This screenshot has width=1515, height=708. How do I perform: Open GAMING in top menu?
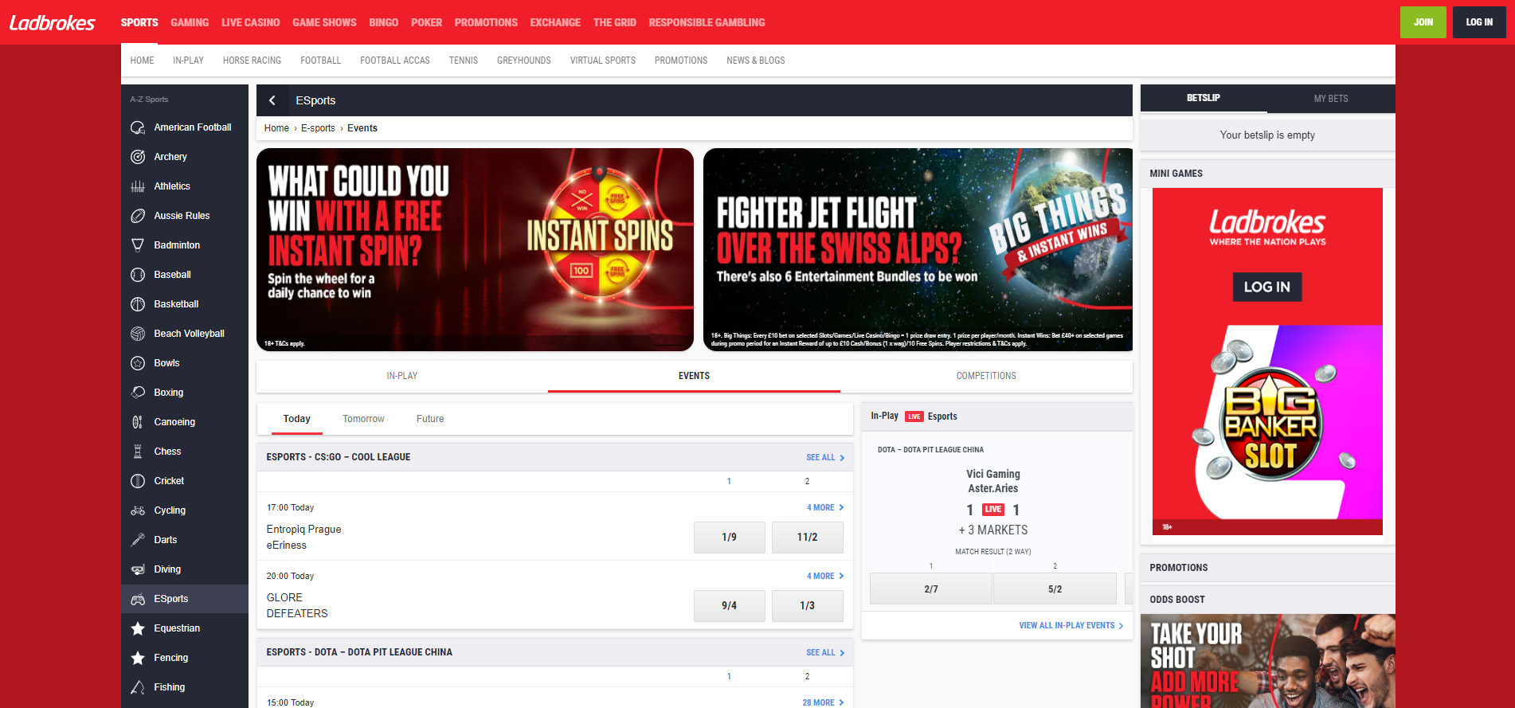pyautogui.click(x=190, y=22)
